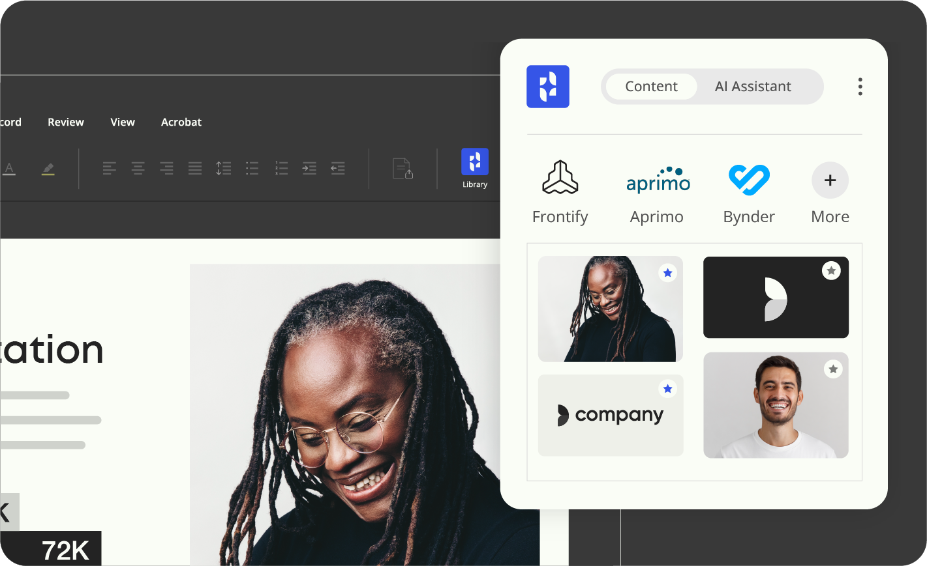The image size is (927, 566).
Task: Select the dark logo thumbnail
Action: click(x=776, y=297)
